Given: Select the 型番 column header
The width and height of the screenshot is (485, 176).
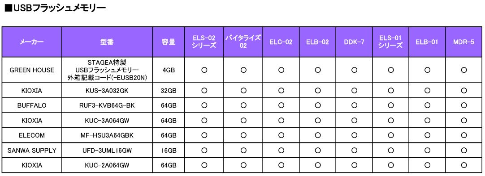Looking at the screenshot, I should (x=107, y=42).
